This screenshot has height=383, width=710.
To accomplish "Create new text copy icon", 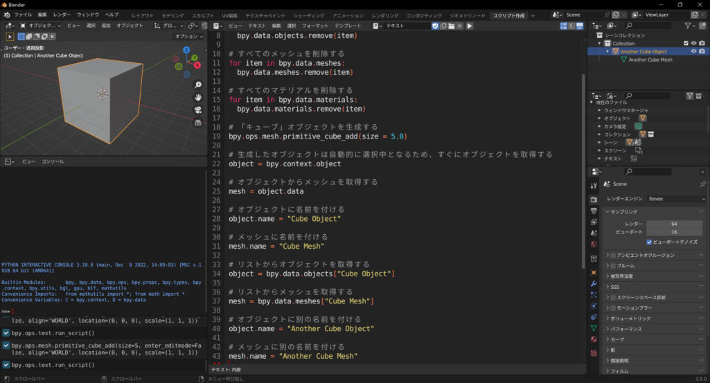I will tap(443, 26).
